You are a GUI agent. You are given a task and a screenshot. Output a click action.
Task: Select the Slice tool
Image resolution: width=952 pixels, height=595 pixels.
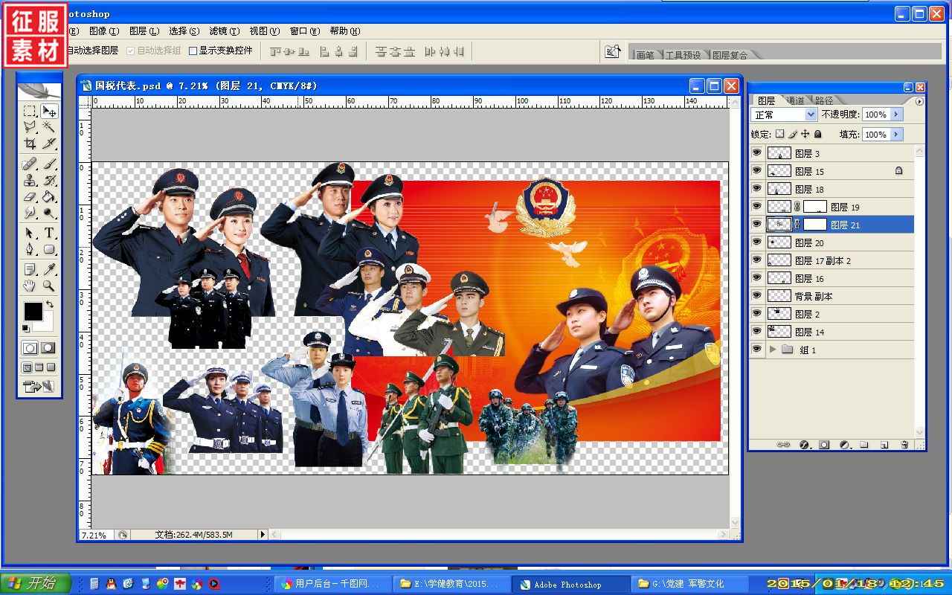[x=49, y=144]
